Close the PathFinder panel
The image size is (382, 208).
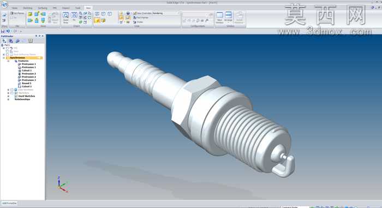[43, 36]
